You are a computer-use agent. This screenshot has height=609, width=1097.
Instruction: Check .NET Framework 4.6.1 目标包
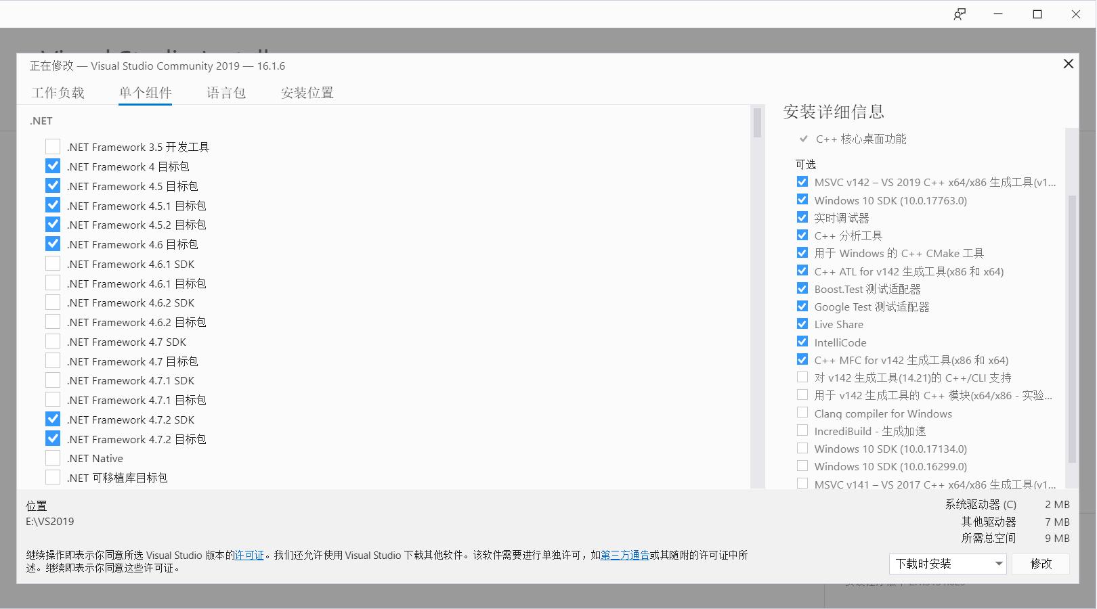53,283
